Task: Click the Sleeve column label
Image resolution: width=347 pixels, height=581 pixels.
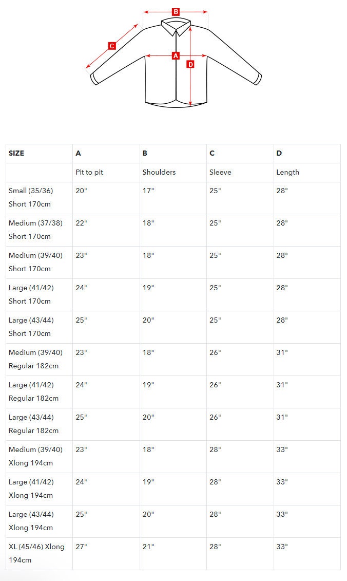Action: pos(220,172)
